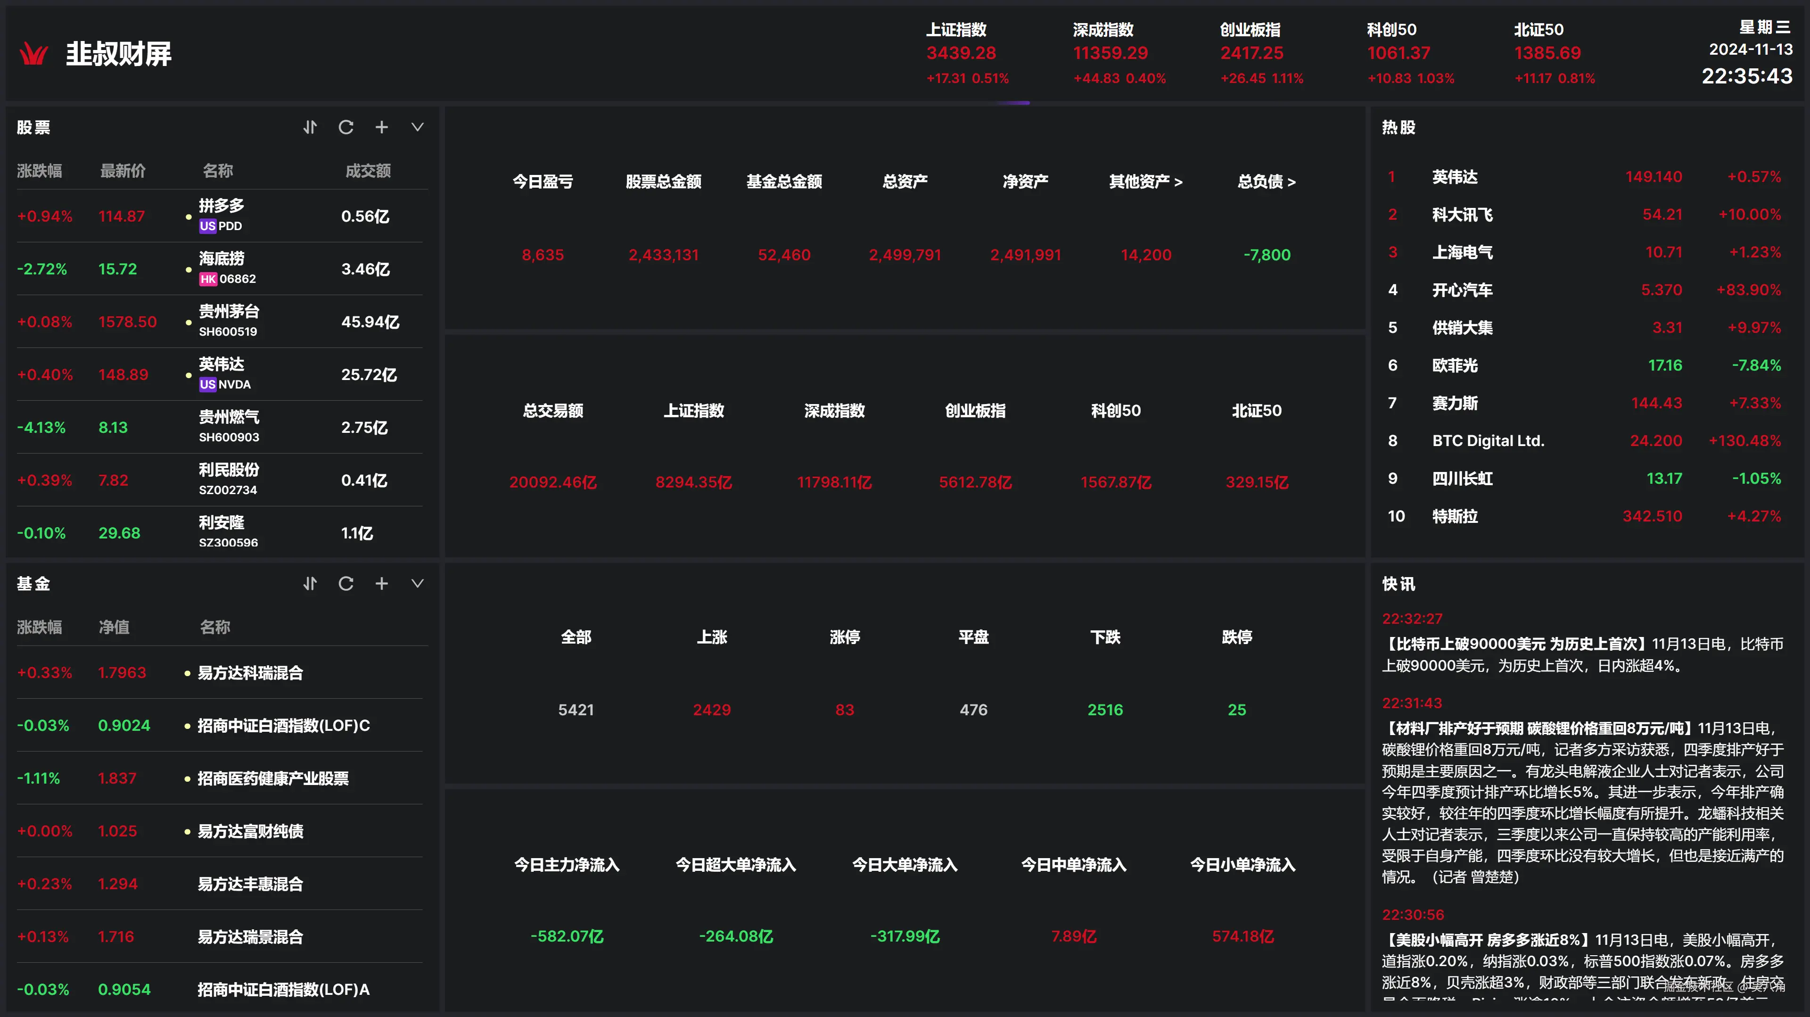Sort the 股票 watchlist
This screenshot has height=1017, width=1810.
pyautogui.click(x=310, y=127)
